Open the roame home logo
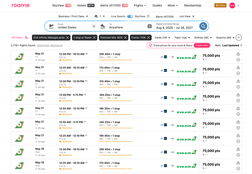This screenshot has height=174, width=252. (x=21, y=5)
